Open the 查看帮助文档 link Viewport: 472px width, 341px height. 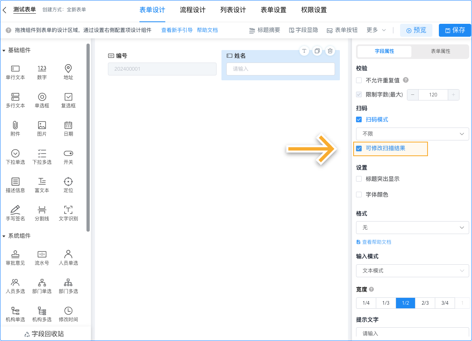point(373,242)
